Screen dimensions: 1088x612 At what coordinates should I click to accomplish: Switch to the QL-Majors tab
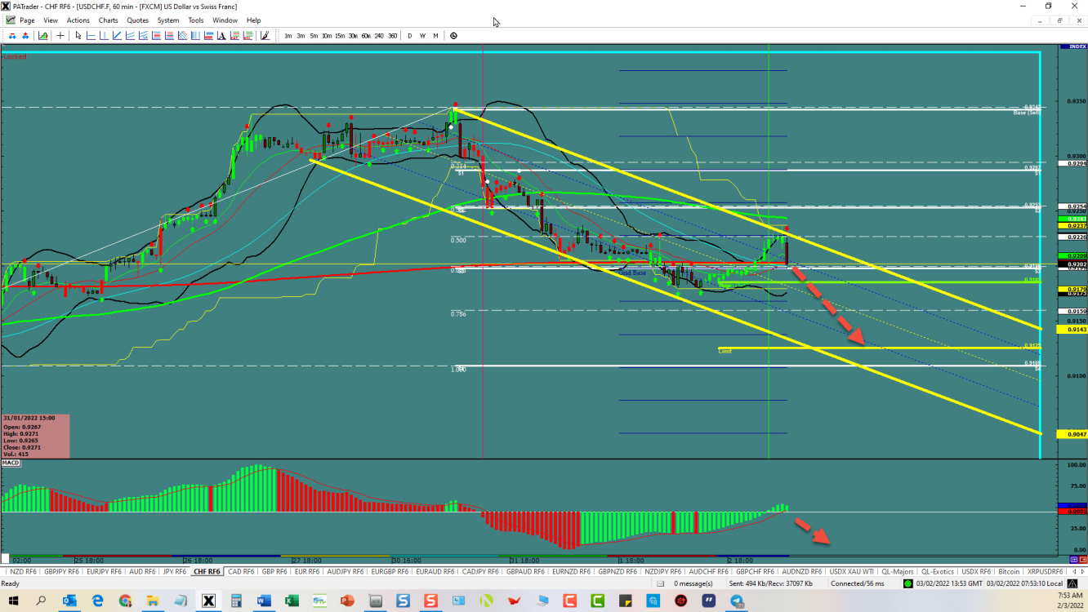tap(897, 571)
